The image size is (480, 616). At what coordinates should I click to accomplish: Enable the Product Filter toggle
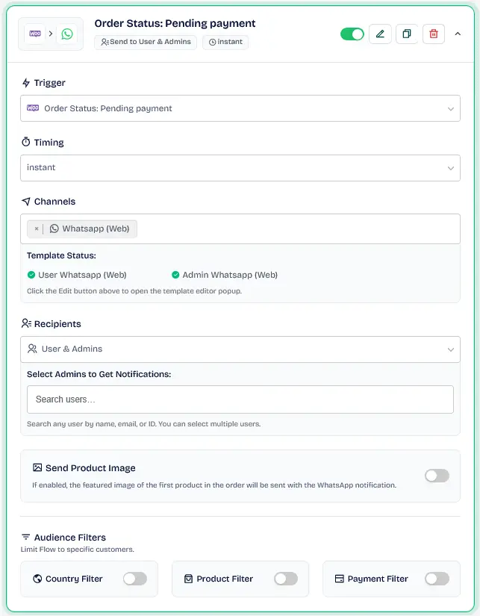286,579
